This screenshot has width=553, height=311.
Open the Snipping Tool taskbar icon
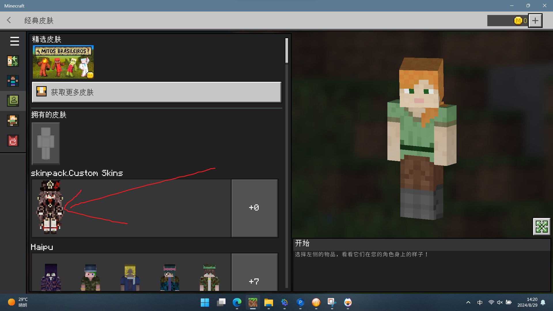(332, 302)
